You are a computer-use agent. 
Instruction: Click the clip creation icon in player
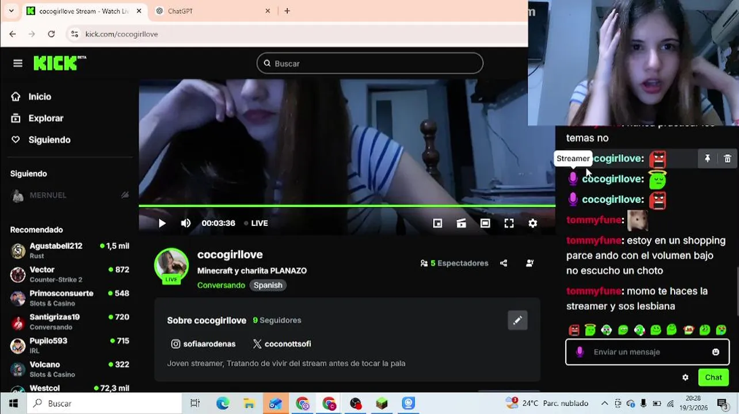(x=461, y=223)
